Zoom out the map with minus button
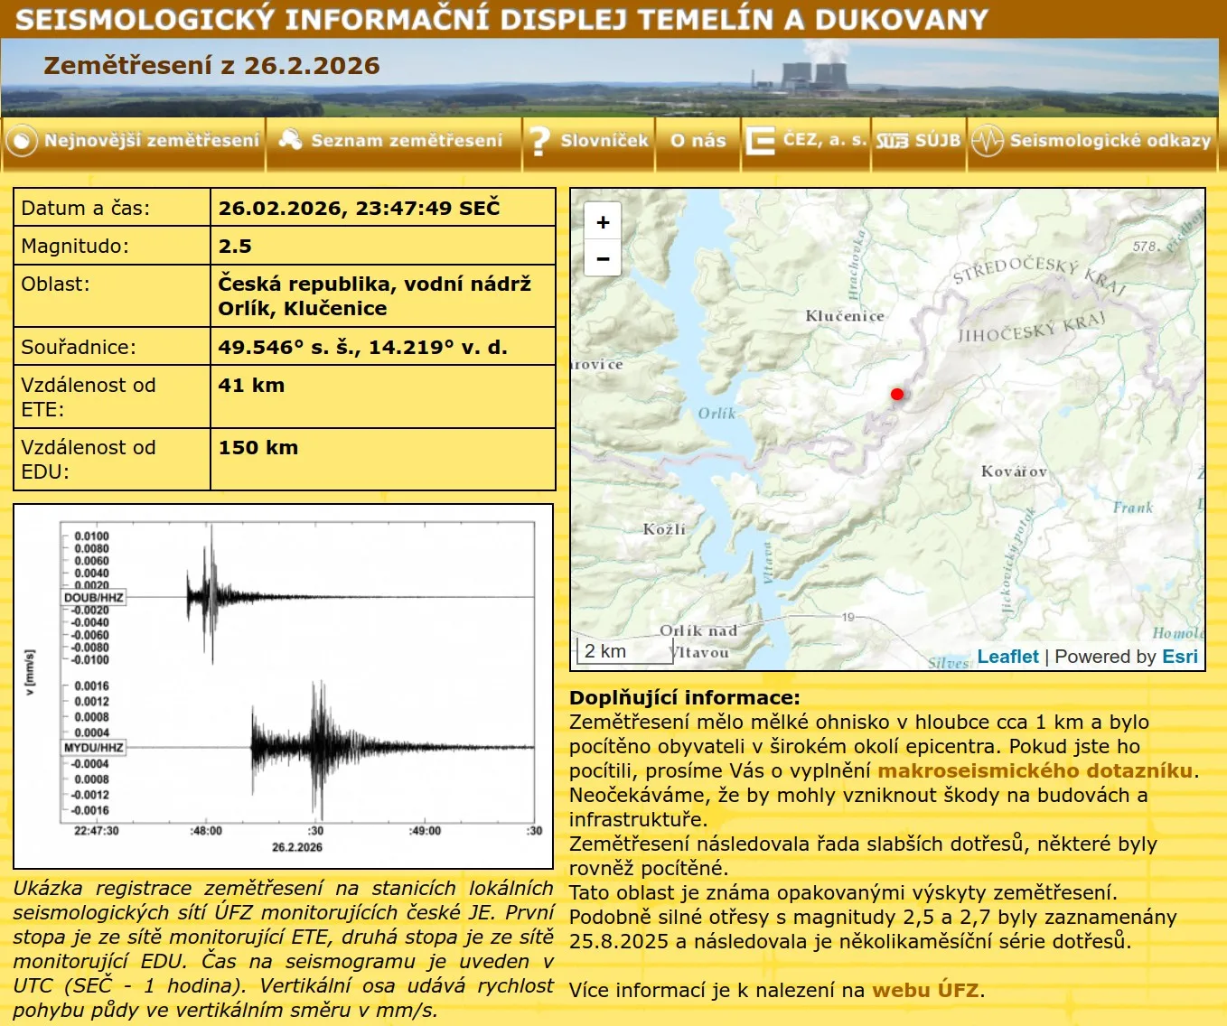This screenshot has width=1227, height=1026. click(603, 259)
